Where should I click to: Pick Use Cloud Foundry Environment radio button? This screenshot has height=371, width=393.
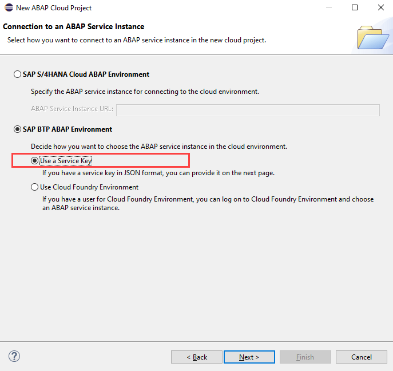coord(35,187)
